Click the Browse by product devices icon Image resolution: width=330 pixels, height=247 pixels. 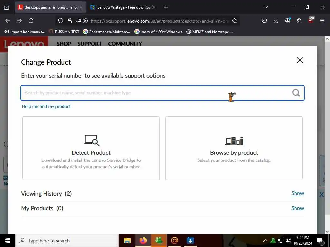[x=234, y=141]
